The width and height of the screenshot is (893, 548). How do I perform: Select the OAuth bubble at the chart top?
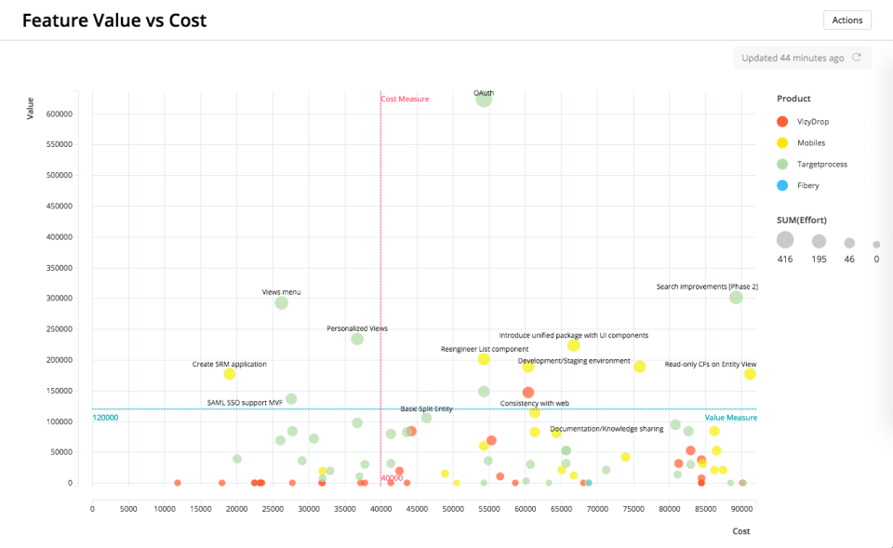483,99
